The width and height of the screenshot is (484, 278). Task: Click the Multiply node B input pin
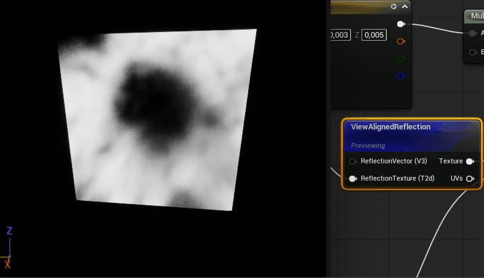click(472, 52)
